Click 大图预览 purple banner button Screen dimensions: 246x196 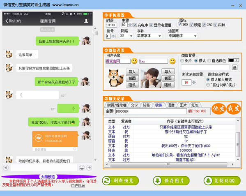point(48,177)
